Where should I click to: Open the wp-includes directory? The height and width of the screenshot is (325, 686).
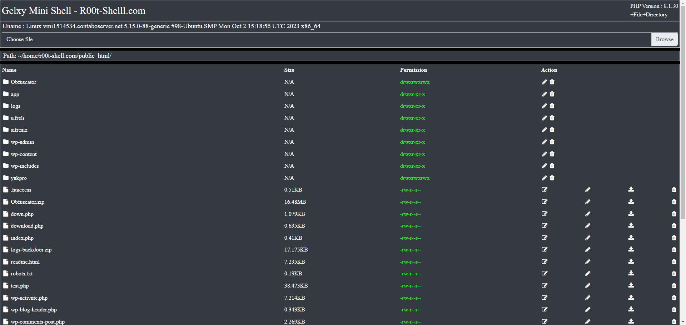tap(25, 166)
